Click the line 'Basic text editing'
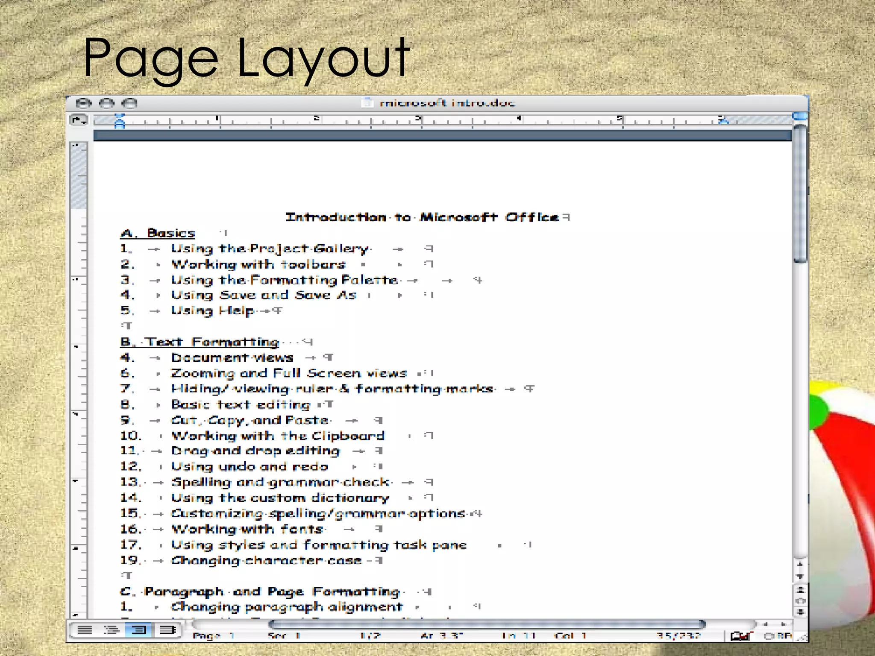 [241, 404]
